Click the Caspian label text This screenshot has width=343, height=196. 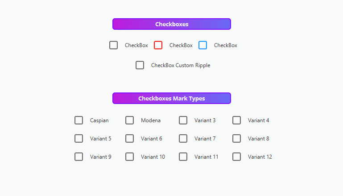99,120
